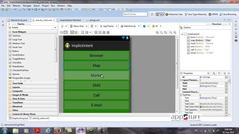Click the collapse all properties icon
The height and width of the screenshot is (134, 239).
(229, 73)
